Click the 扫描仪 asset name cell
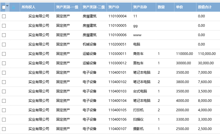Image resolution: width=220 pixels, height=134 pixels. 138,119
